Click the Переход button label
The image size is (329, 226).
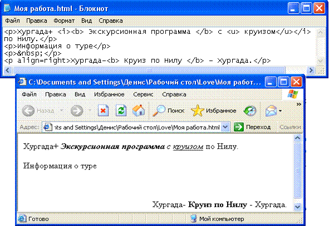(x=258, y=127)
